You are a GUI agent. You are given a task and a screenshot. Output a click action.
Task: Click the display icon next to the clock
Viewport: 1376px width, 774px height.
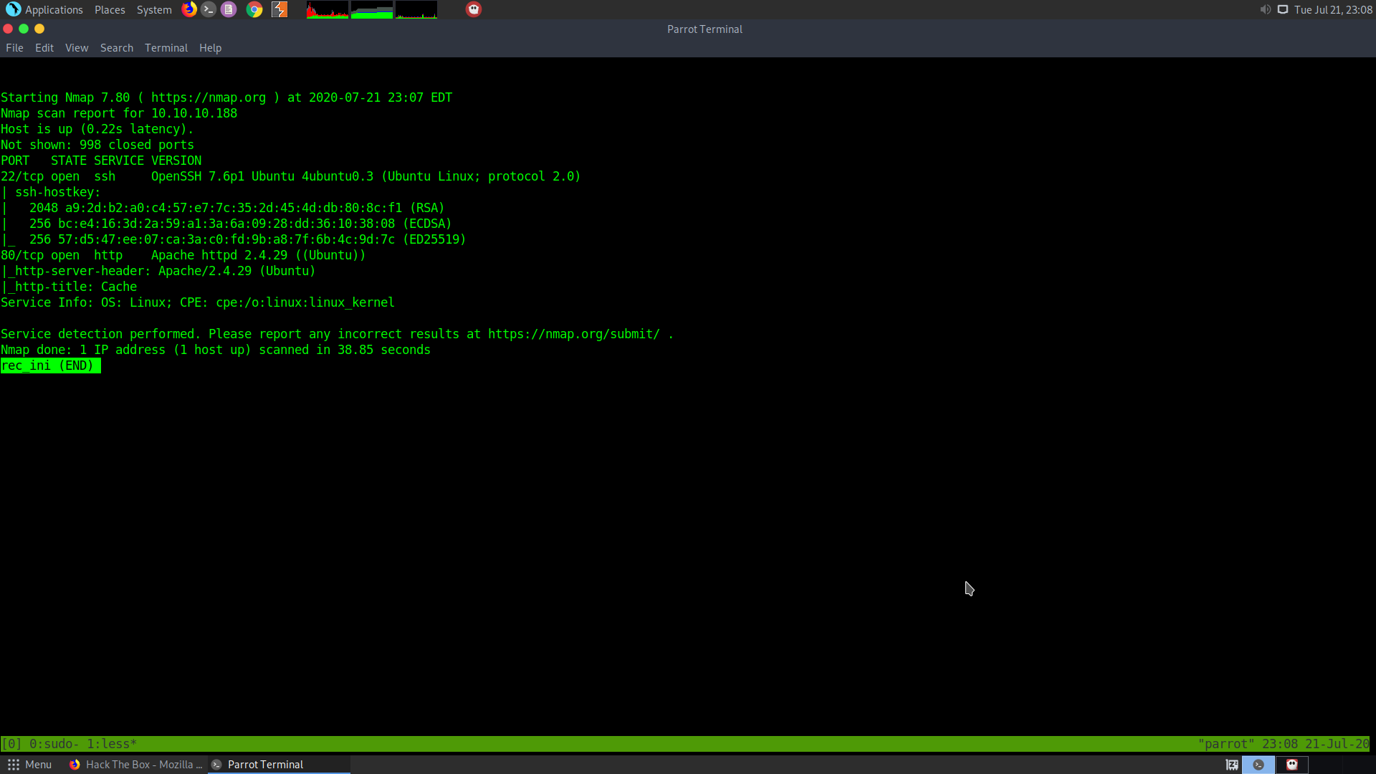click(x=1283, y=9)
